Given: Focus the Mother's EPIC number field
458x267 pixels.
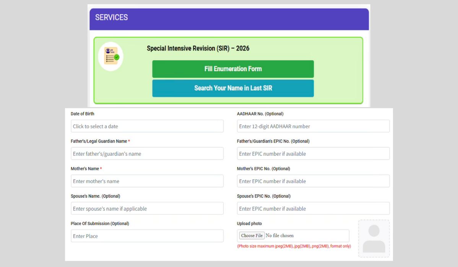Looking at the screenshot, I should pyautogui.click(x=313, y=181).
